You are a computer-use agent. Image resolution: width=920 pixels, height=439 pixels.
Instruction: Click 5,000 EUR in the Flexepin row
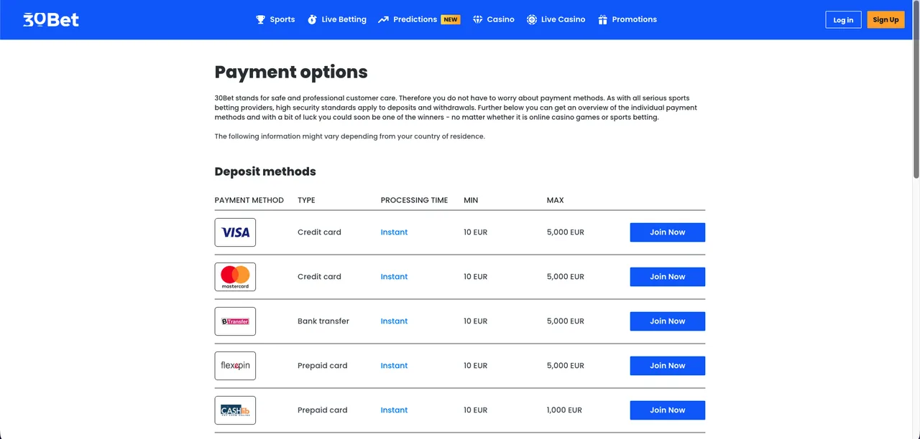[x=566, y=366]
